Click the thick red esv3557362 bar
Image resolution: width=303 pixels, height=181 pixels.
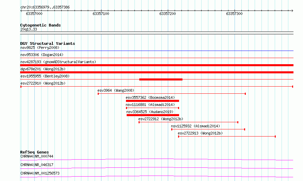[153, 101]
